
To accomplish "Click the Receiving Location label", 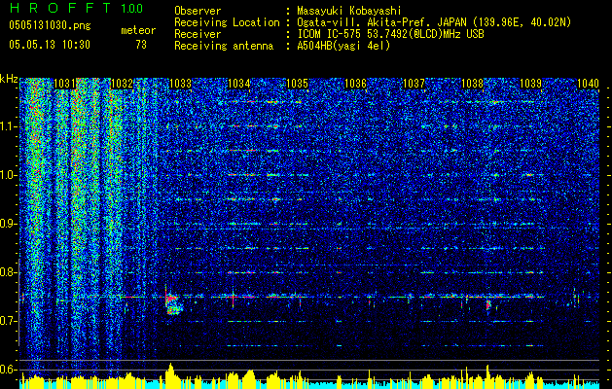I will coord(227,22).
